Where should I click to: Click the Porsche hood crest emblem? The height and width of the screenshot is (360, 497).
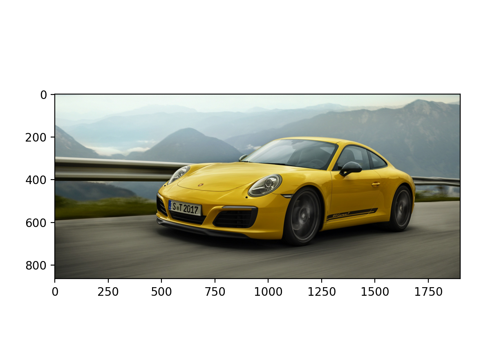[x=200, y=185]
